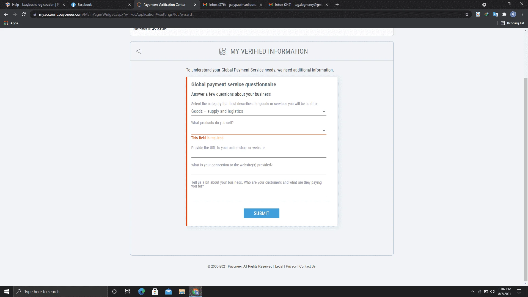Click the tab search dropdown icon
Screen dimensions: 528x297
484,5
